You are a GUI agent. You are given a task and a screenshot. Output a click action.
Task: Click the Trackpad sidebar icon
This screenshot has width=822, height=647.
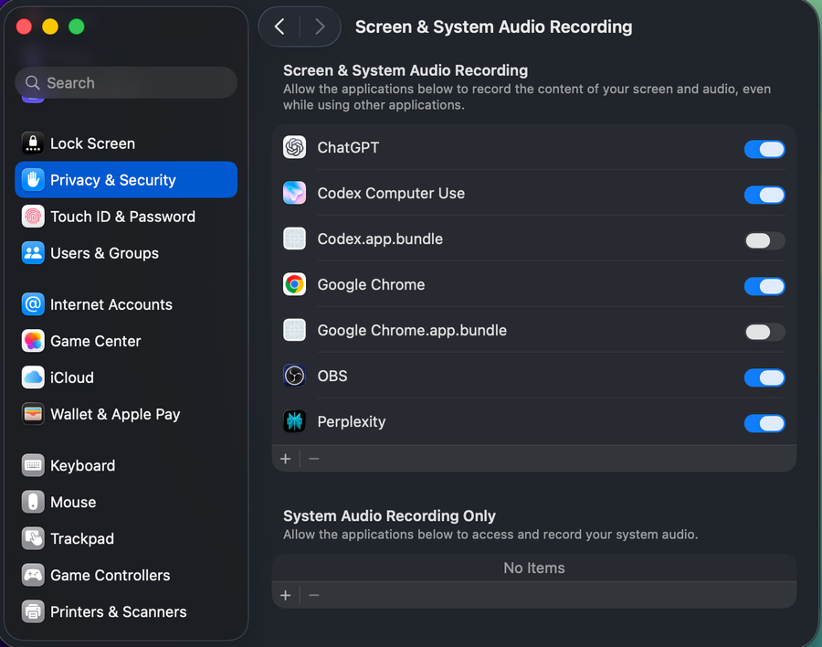tap(33, 538)
